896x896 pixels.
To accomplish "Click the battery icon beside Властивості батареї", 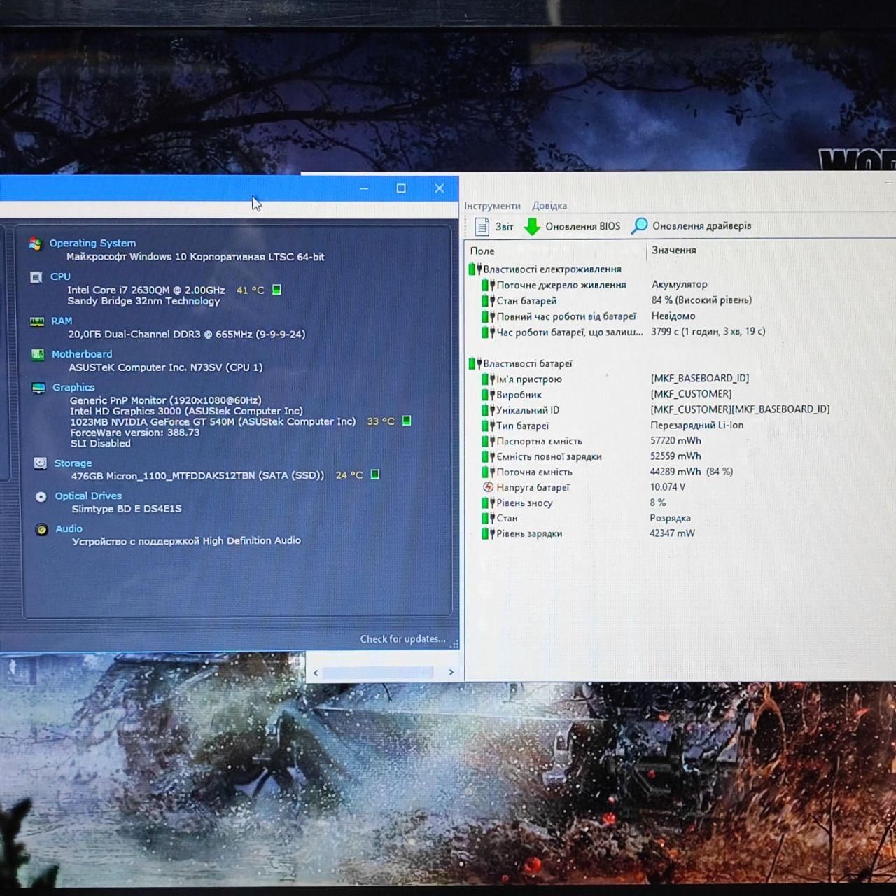I will pyautogui.click(x=476, y=364).
